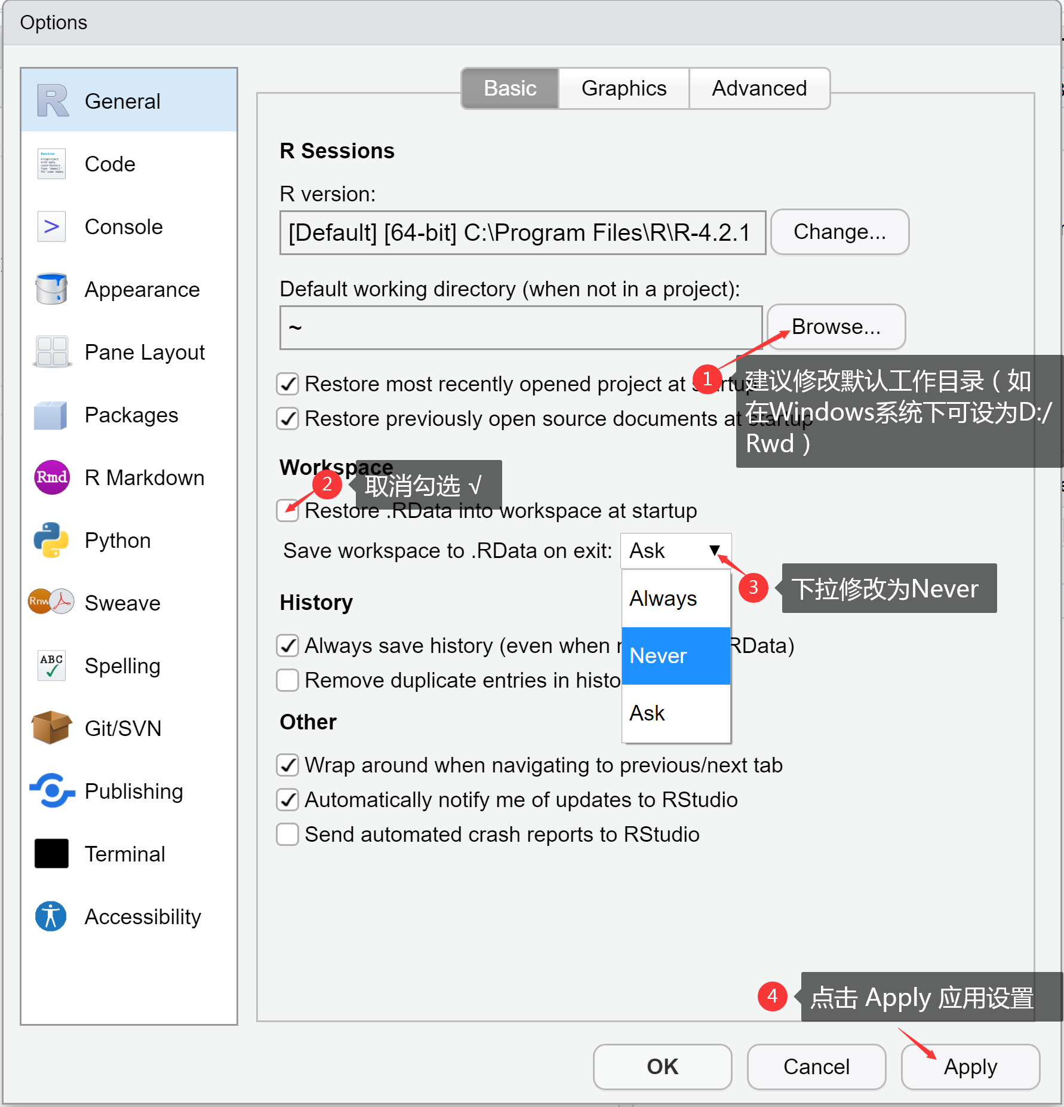Screen dimensions: 1064x1107
Task: Enable Remove duplicate entries in history
Action: coord(288,680)
